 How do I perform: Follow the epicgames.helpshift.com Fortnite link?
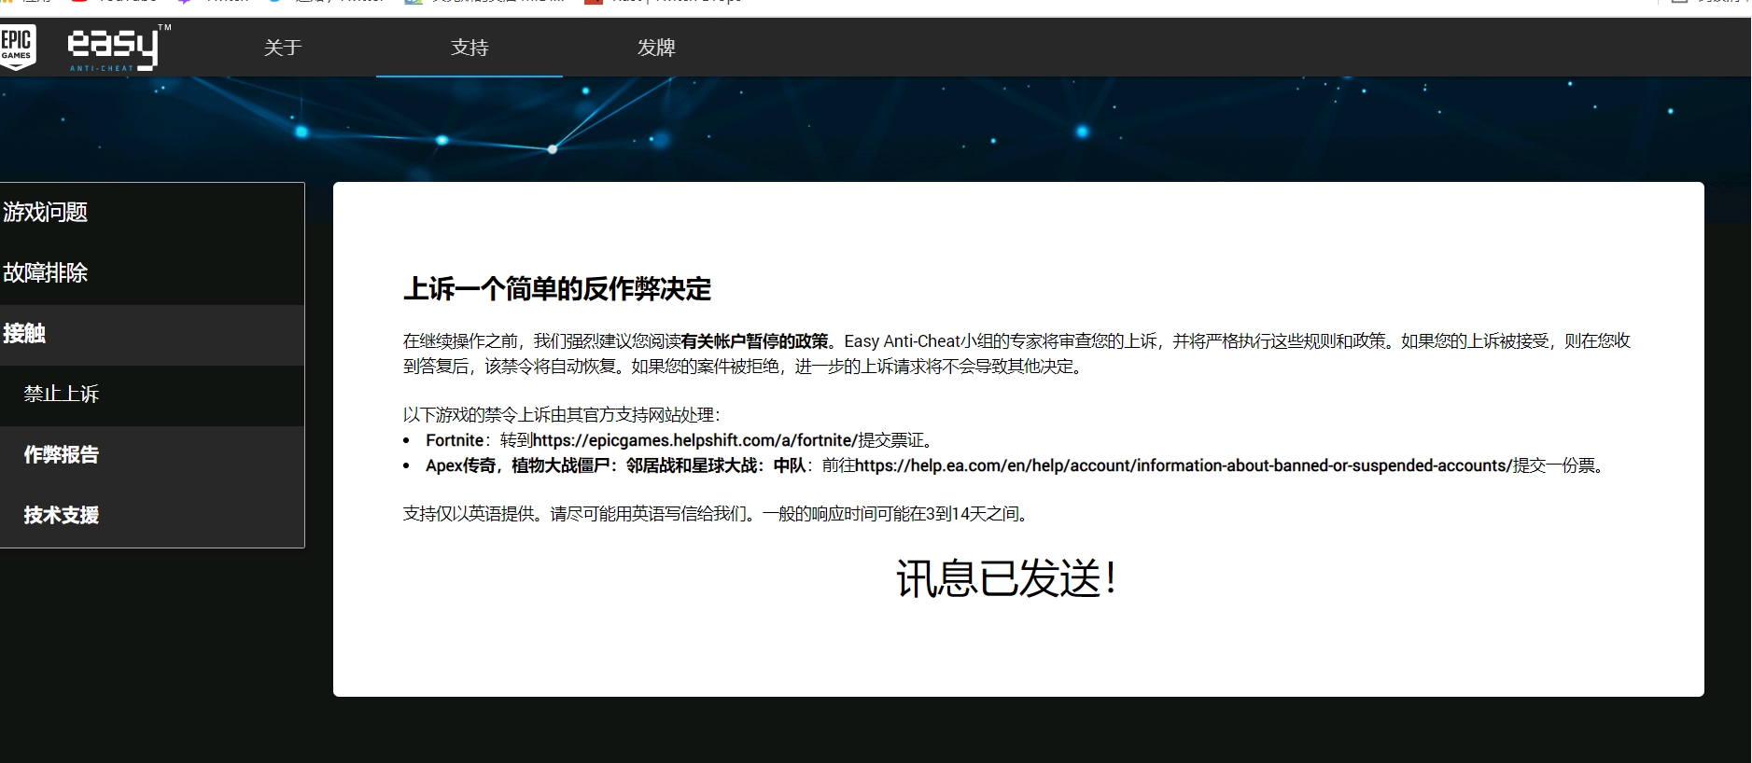[x=694, y=440]
